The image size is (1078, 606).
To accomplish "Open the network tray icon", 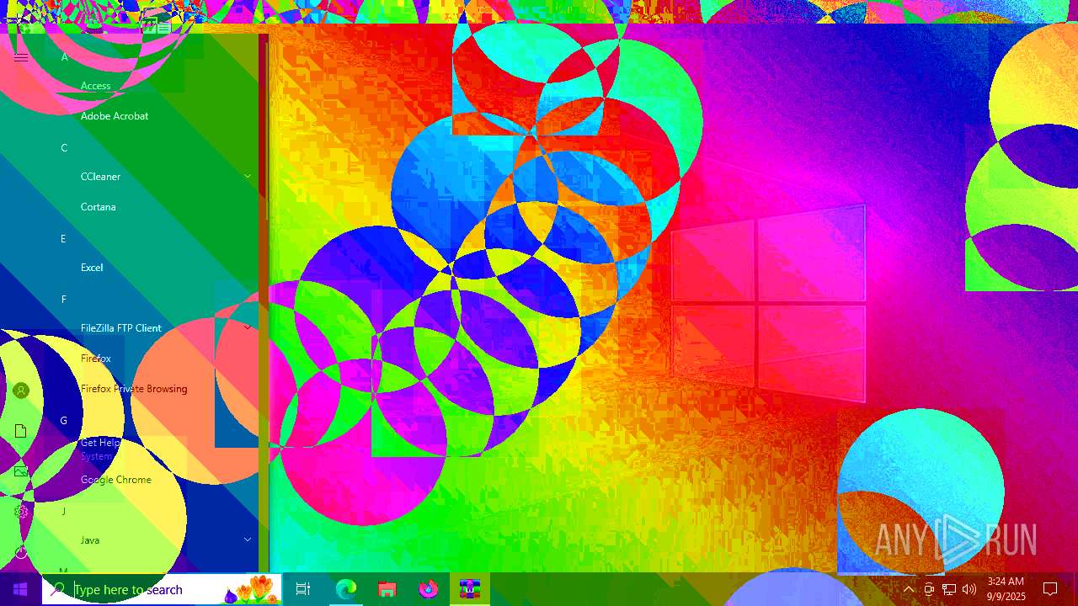I will click(x=949, y=589).
